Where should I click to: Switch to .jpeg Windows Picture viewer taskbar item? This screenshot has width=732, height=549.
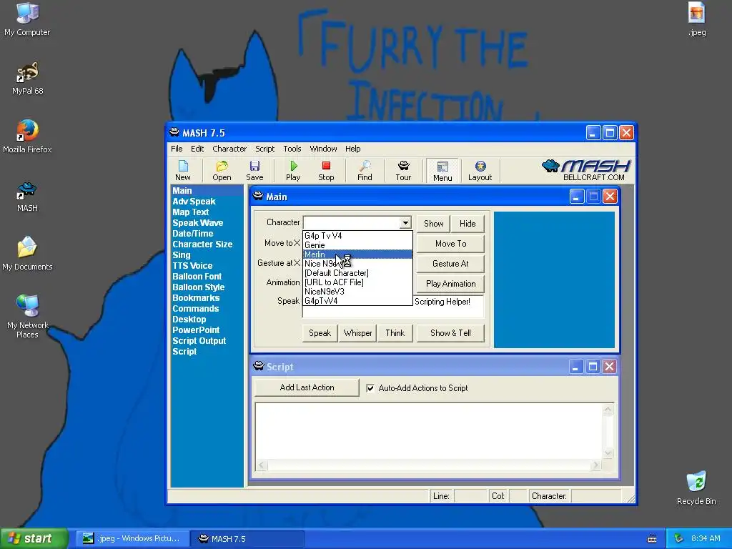pos(132,539)
